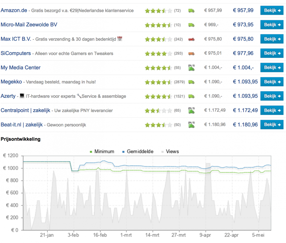Open the SiComputers shop link
This screenshot has width=286, height=243.
click(x=16, y=53)
